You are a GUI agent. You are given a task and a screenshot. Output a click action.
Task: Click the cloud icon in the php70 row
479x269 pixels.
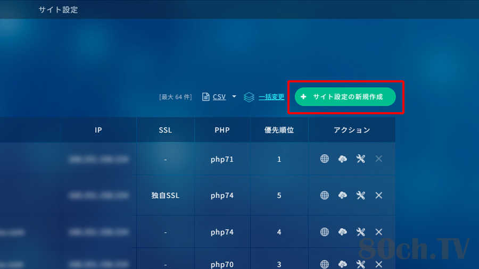coord(342,264)
